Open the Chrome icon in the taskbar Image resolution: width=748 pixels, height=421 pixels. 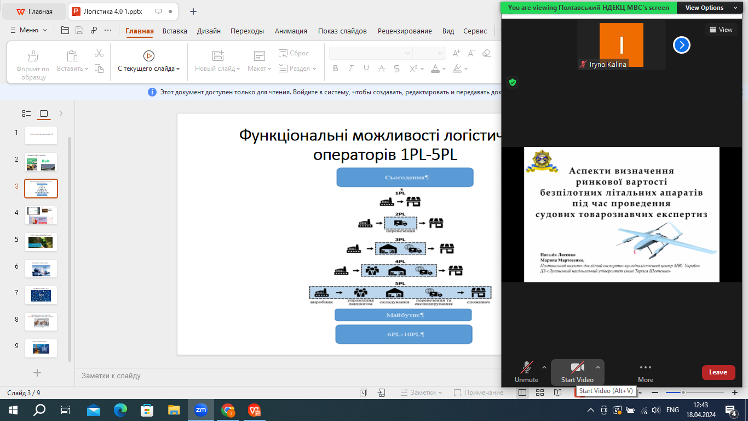[x=228, y=409]
